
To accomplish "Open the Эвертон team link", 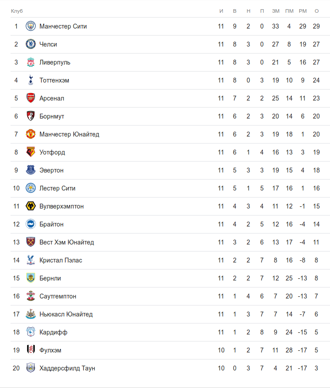I will click(x=51, y=170).
